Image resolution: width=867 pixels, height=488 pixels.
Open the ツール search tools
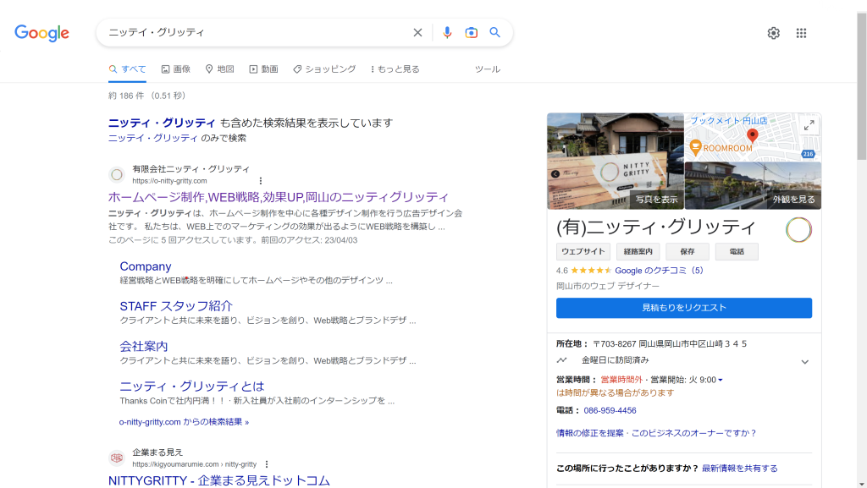(487, 69)
